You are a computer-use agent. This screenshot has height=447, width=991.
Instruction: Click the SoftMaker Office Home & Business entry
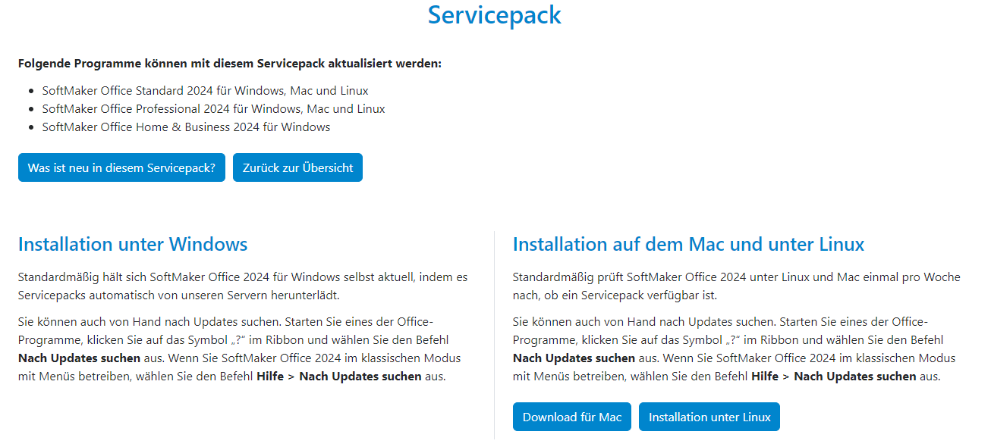(x=186, y=127)
